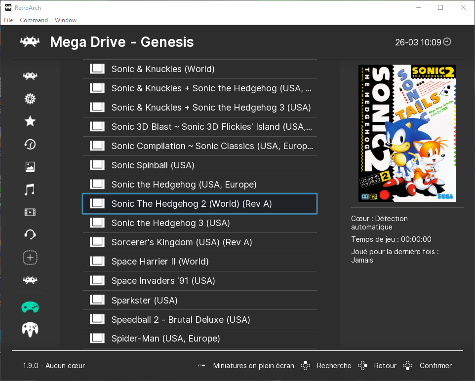Click Joué pour la dernière fois : Jamais

pyautogui.click(x=395, y=256)
